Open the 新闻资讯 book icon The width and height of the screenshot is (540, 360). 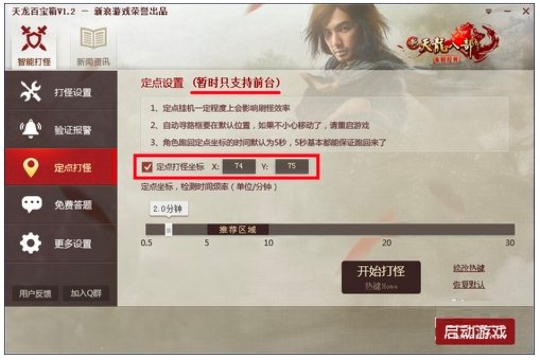[x=93, y=38]
